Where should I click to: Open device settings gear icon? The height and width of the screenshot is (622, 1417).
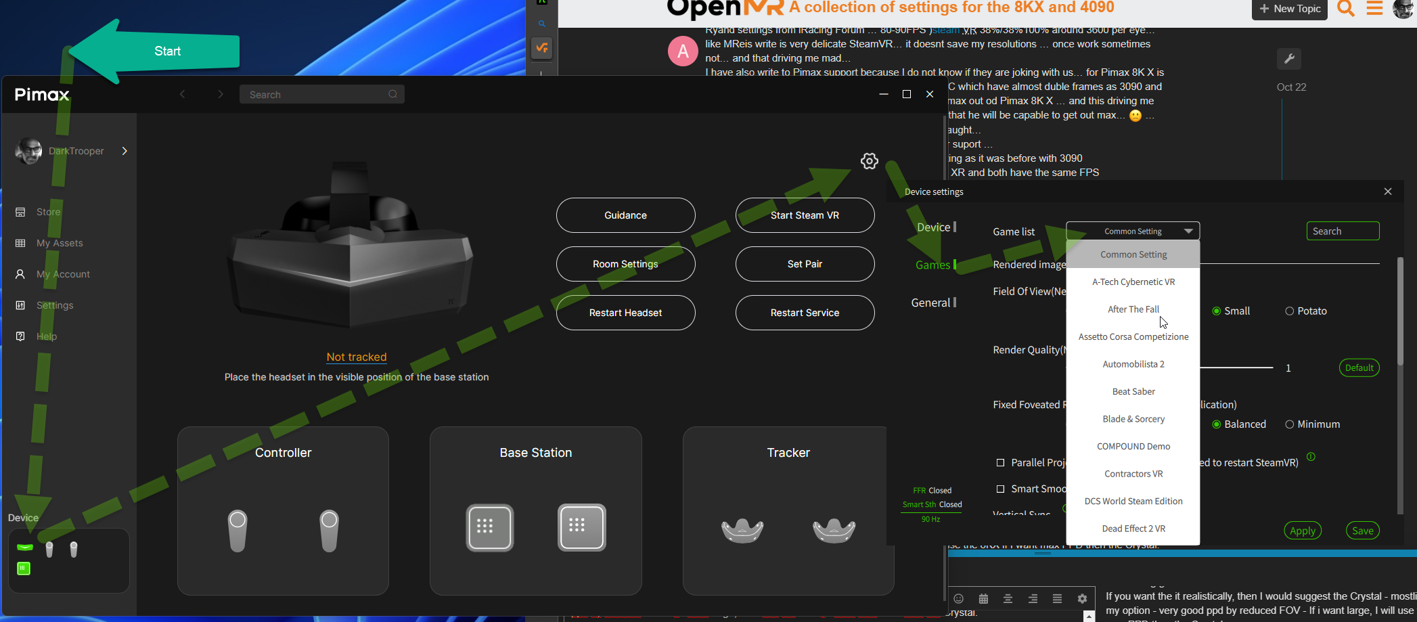(x=869, y=161)
